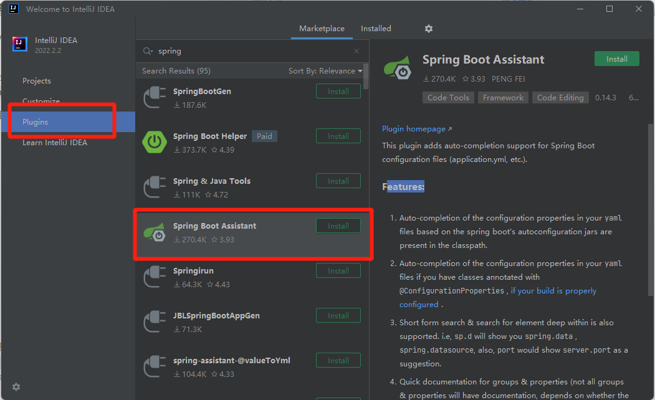Click the Spring Boot Assistant title in details
Screen dimensions: 655x400
click(484, 60)
